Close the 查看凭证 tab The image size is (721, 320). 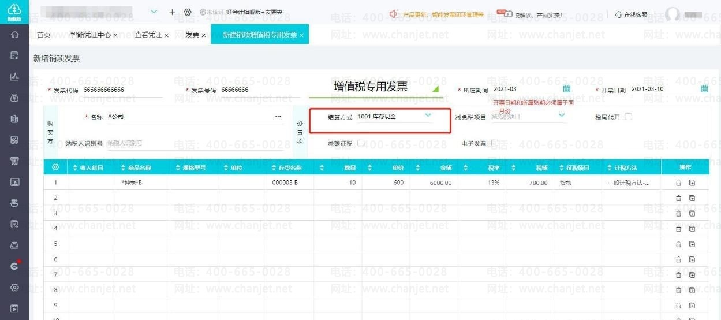167,35
